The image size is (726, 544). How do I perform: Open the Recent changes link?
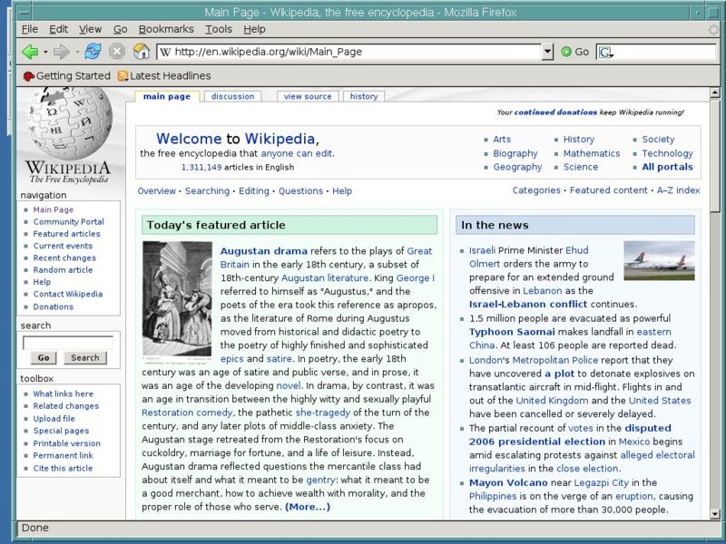pyautogui.click(x=64, y=257)
